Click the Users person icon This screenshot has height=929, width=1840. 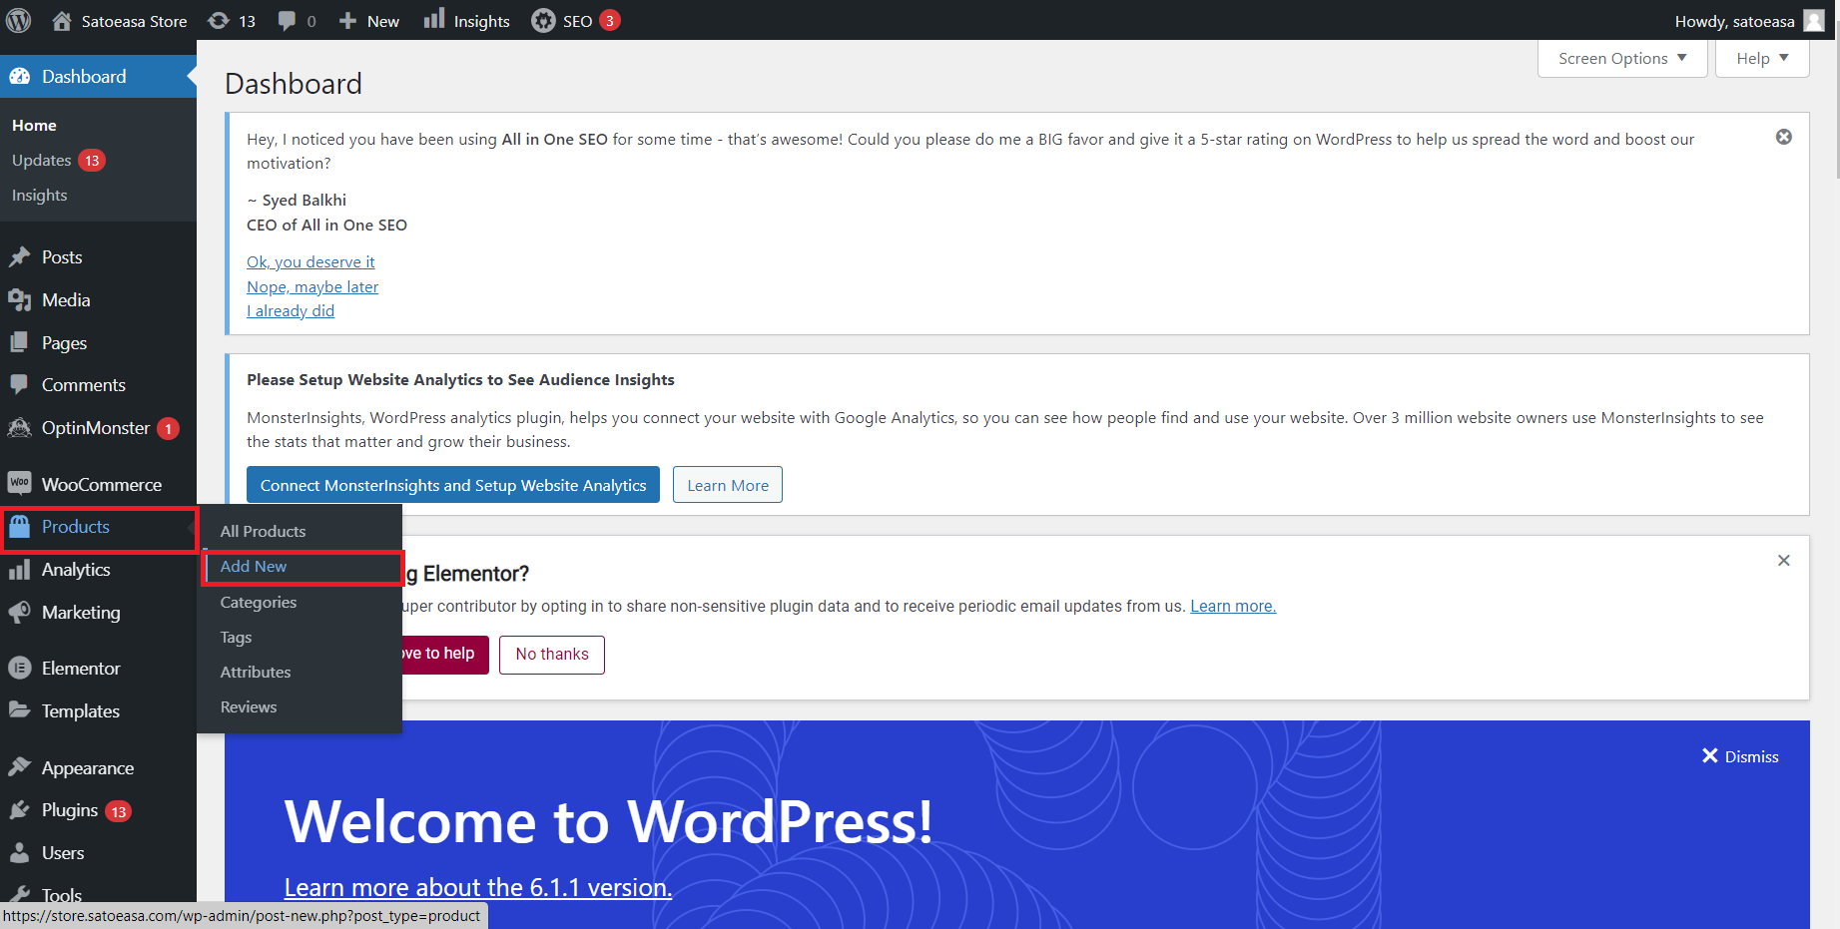(x=20, y=852)
